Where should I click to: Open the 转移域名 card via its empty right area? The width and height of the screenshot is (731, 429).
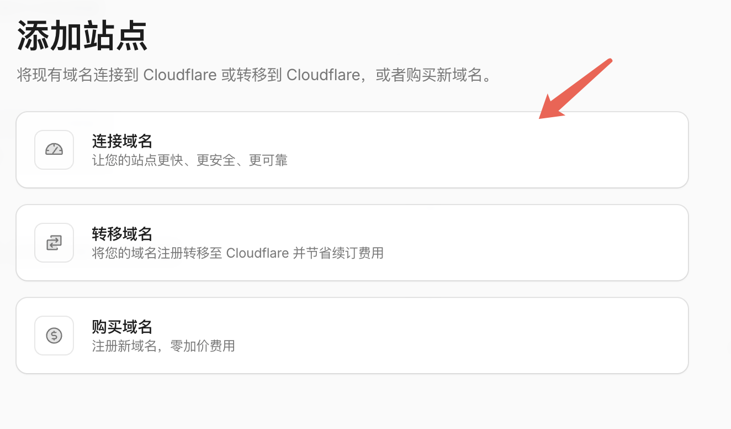pyautogui.click(x=497, y=243)
